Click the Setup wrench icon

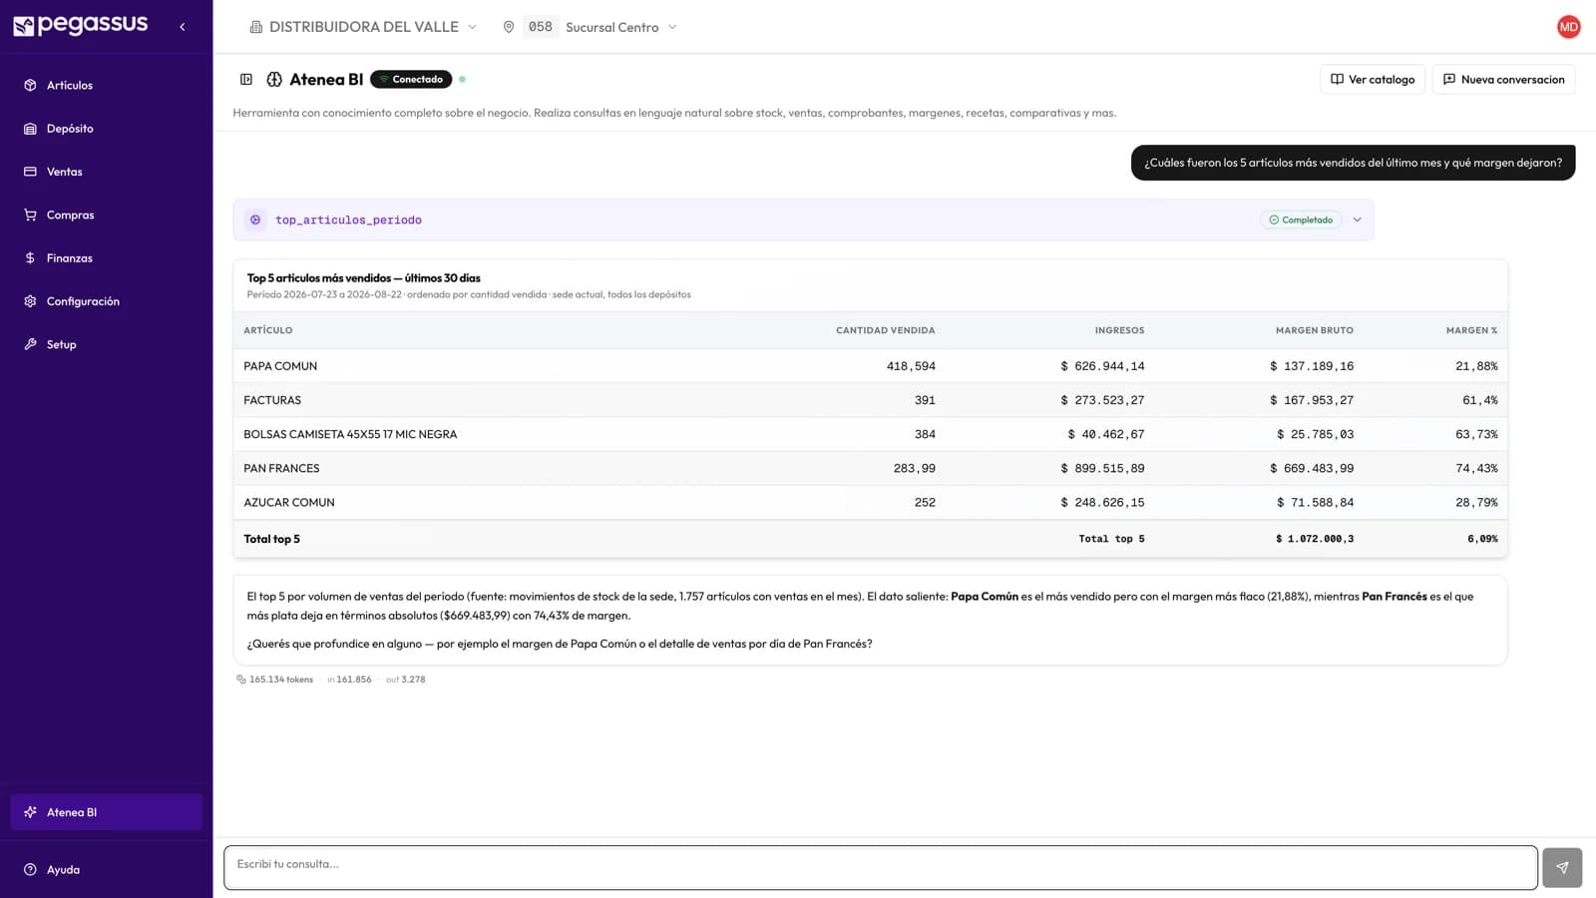coord(30,344)
